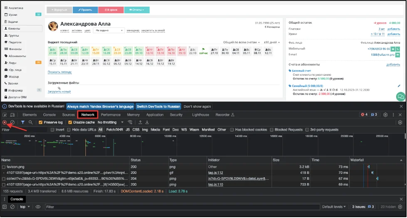The image size is (407, 218).
Task: Import HAR file with upload arrow
Action: [140, 122]
